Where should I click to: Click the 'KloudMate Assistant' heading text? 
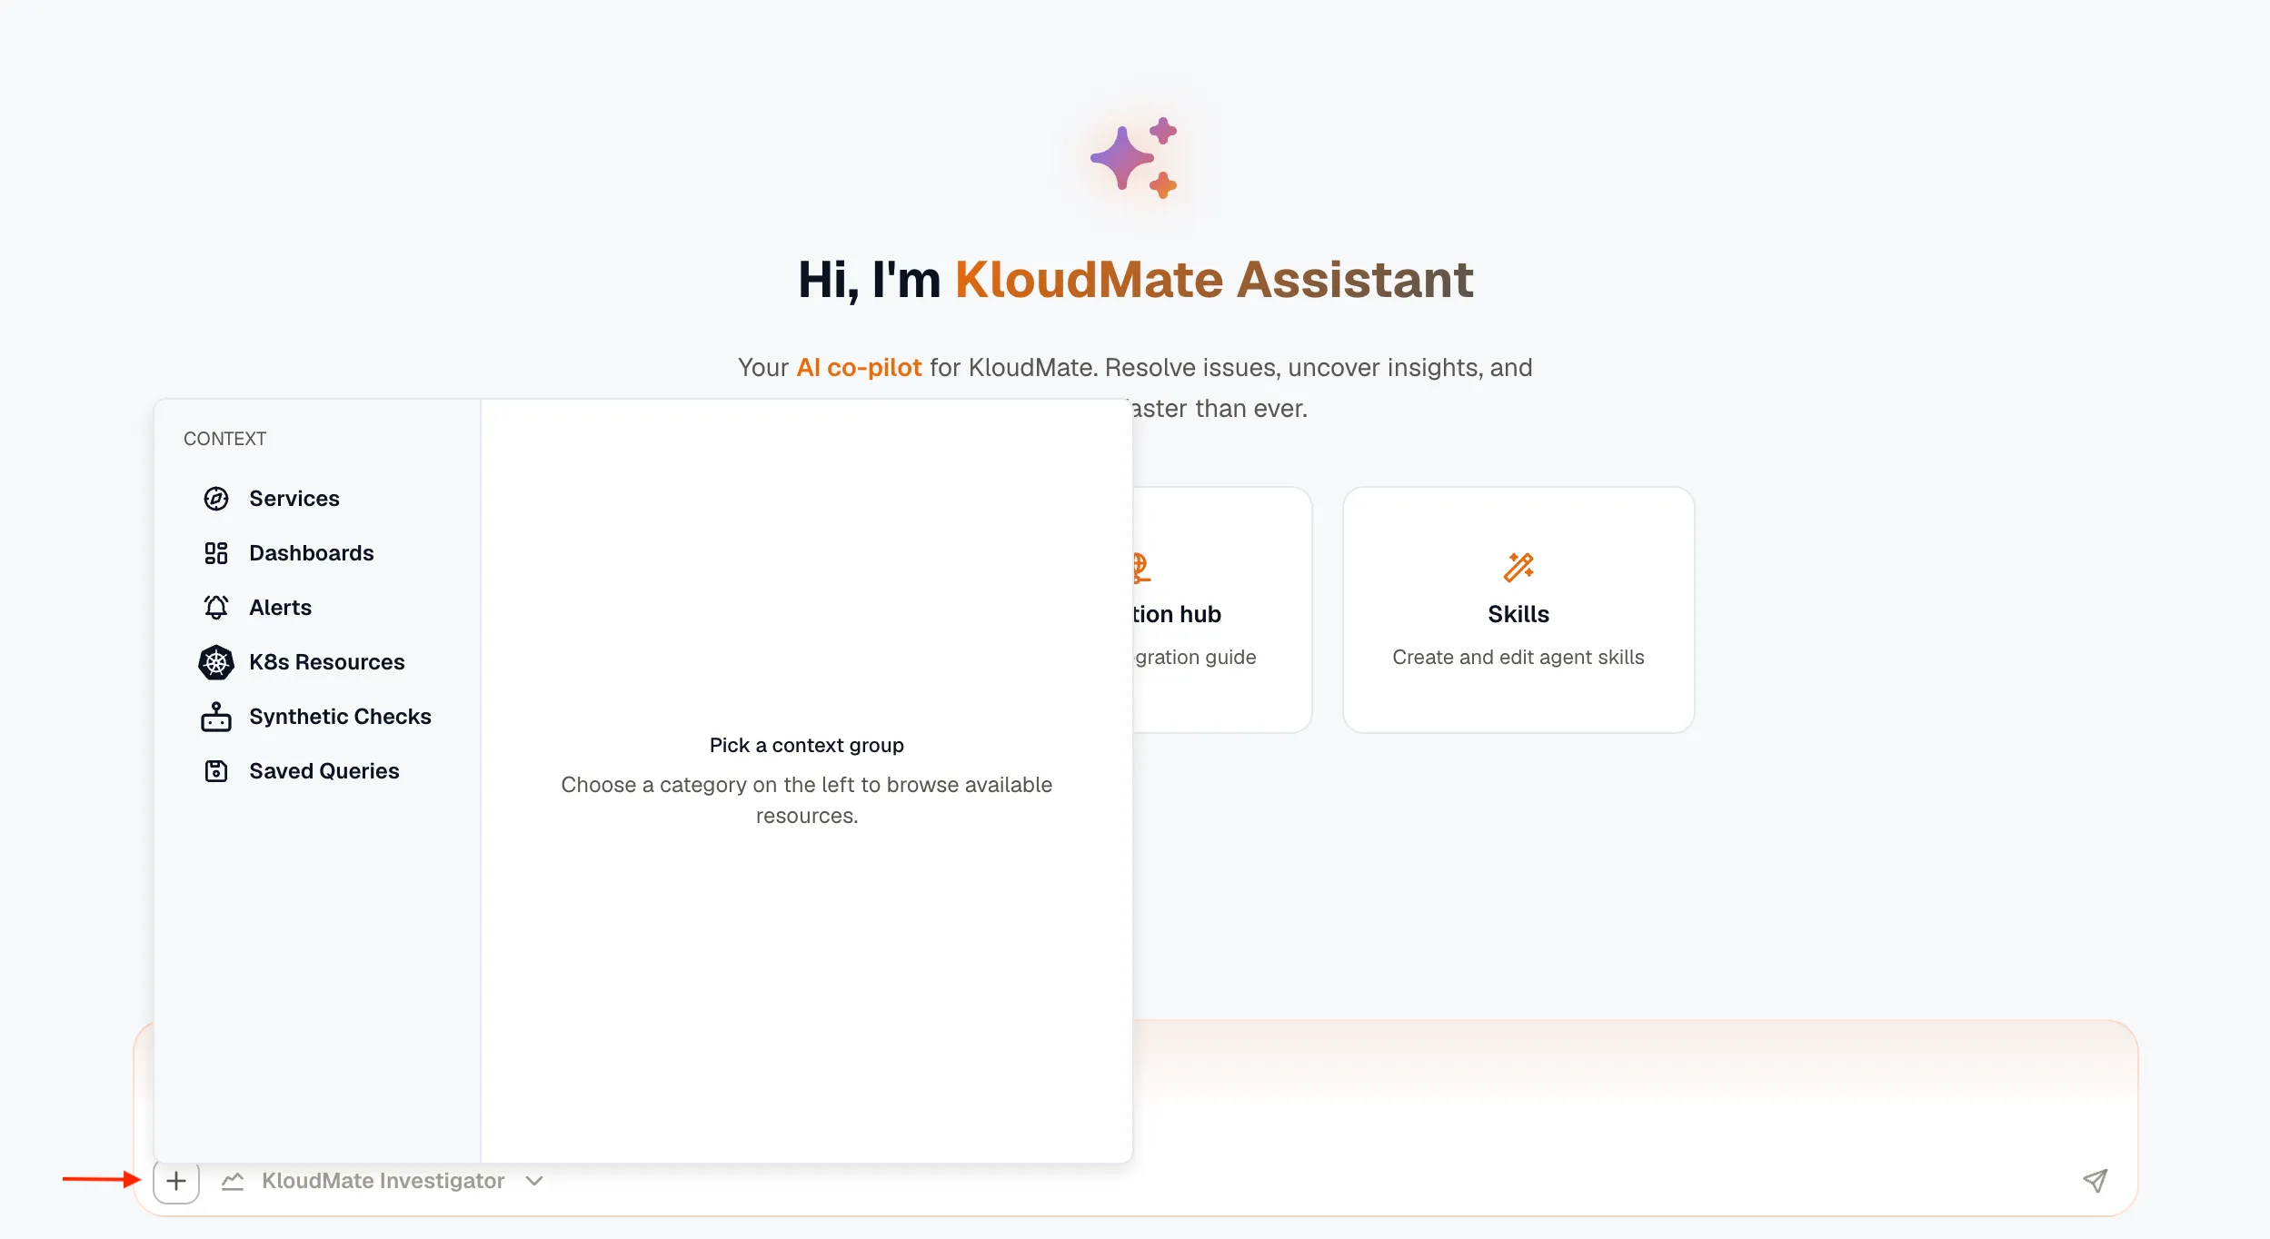(x=1213, y=280)
